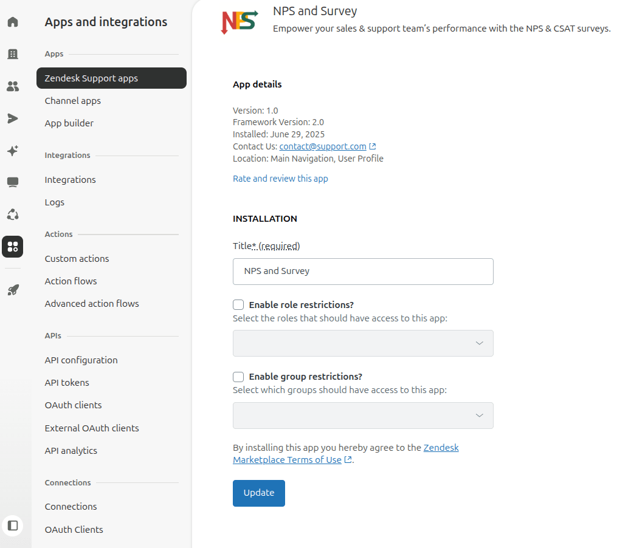Screen dimensions: 617x548
Task: Open API tokens menu item
Action: point(67,382)
